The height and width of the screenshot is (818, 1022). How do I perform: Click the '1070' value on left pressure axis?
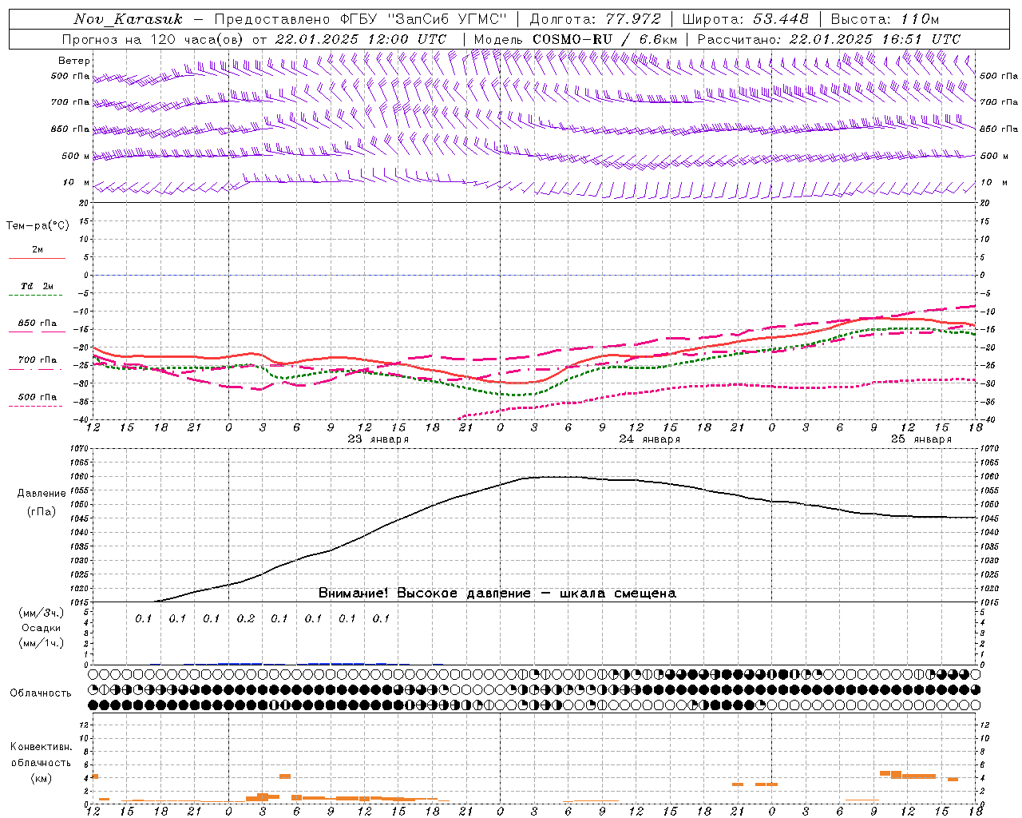pos(80,449)
